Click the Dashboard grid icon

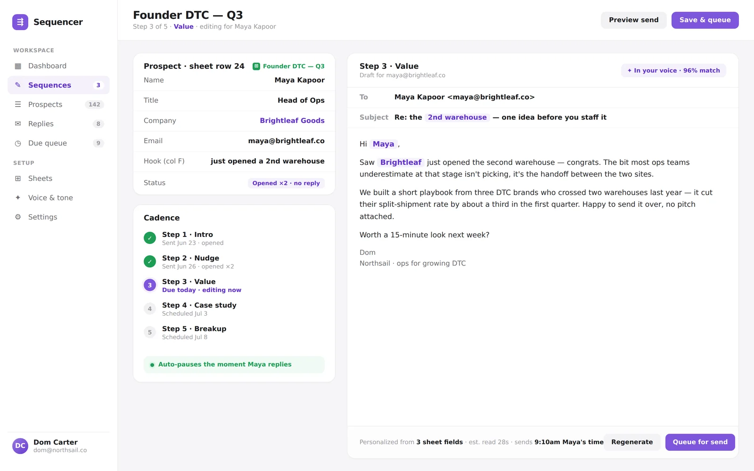click(x=18, y=66)
